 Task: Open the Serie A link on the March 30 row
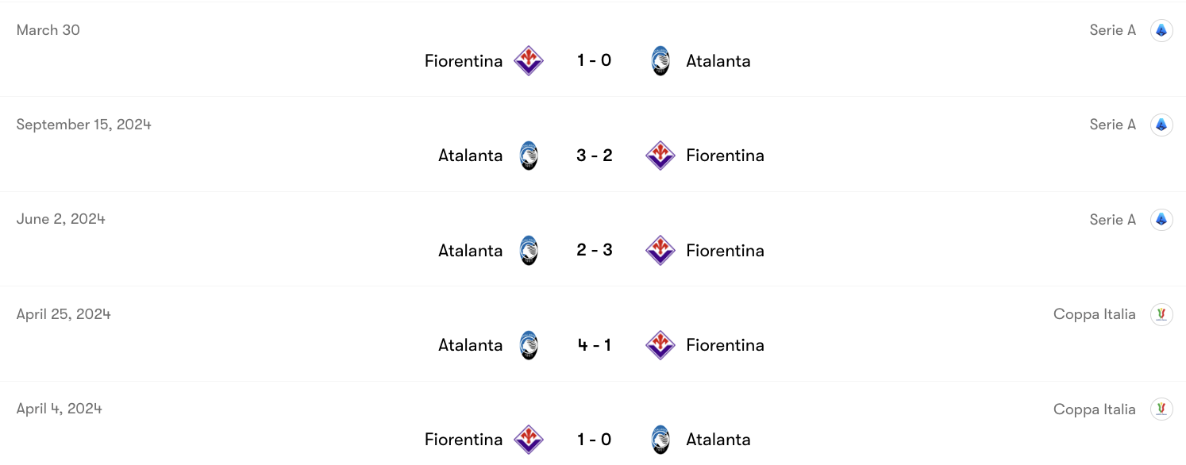[1113, 29]
